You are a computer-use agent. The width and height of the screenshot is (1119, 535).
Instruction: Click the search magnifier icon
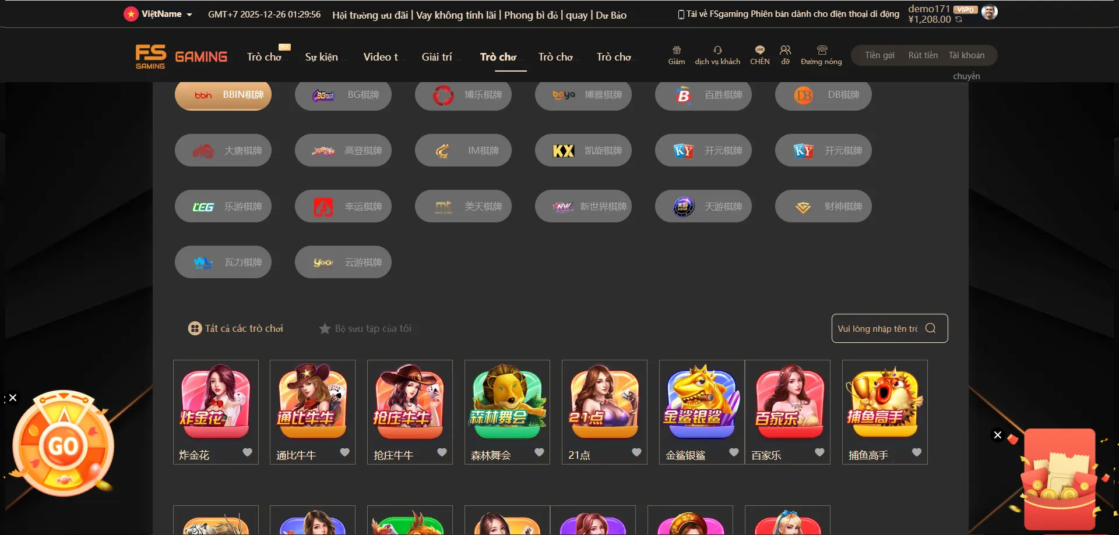tap(931, 328)
